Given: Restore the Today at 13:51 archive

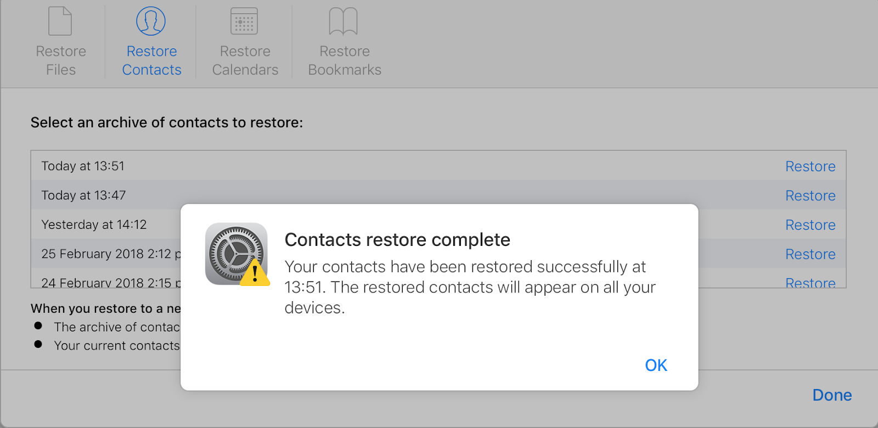Looking at the screenshot, I should pyautogui.click(x=810, y=166).
